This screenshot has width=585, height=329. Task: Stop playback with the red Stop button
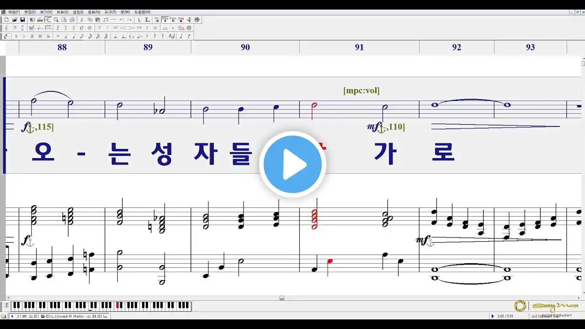coord(181,20)
